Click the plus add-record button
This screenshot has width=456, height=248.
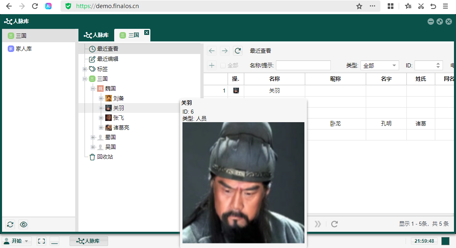click(x=212, y=65)
